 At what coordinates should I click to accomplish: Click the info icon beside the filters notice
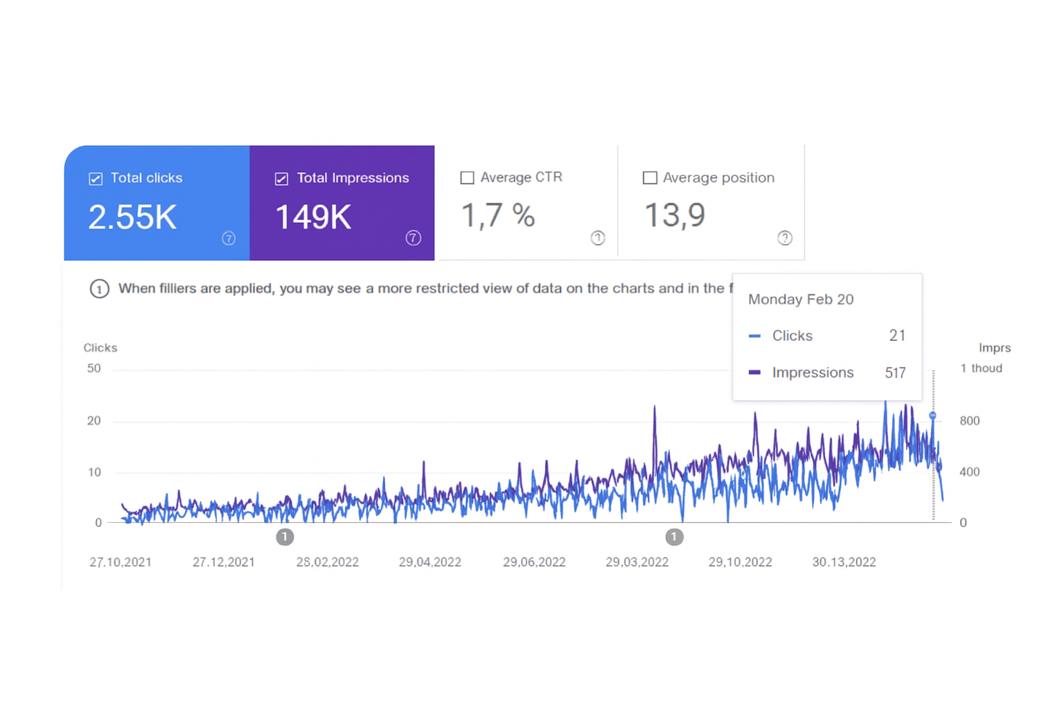click(100, 289)
